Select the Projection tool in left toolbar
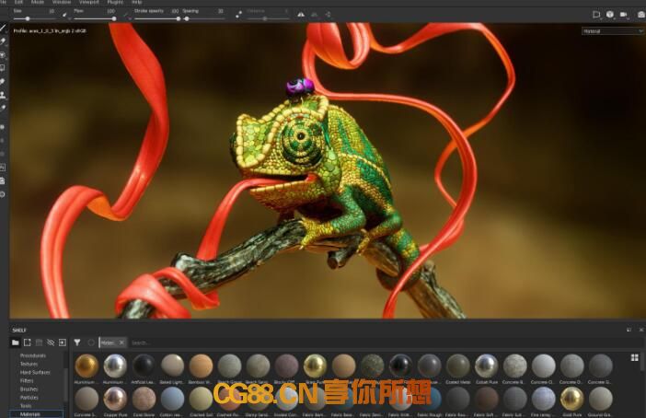The height and width of the screenshot is (418, 646). [3, 54]
